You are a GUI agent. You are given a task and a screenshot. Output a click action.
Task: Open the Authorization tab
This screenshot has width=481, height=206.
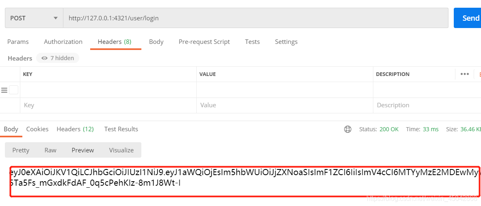63,41
